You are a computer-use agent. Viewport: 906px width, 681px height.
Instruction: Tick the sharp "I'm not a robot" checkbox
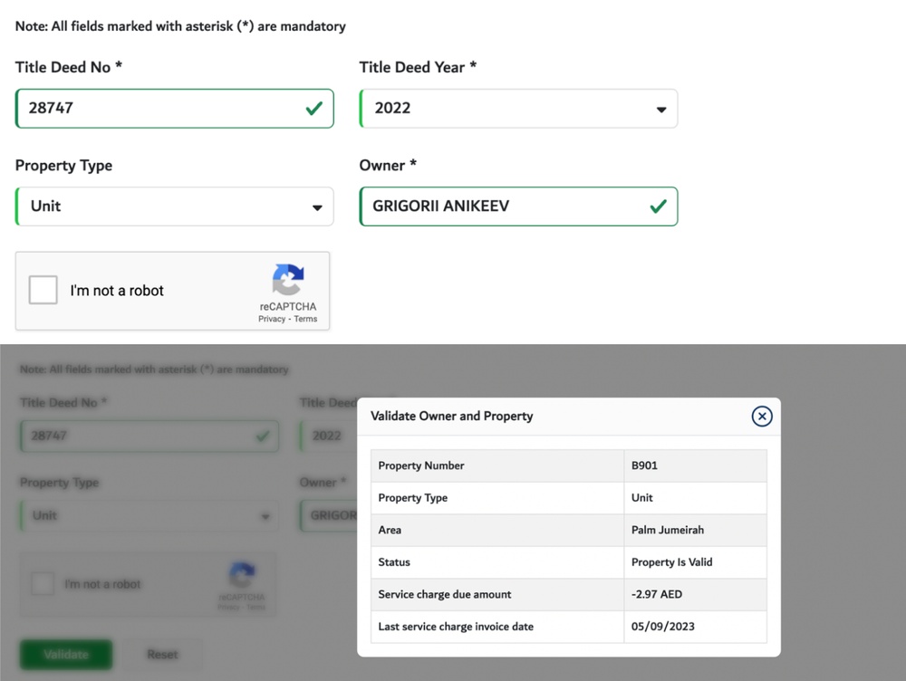pos(43,291)
